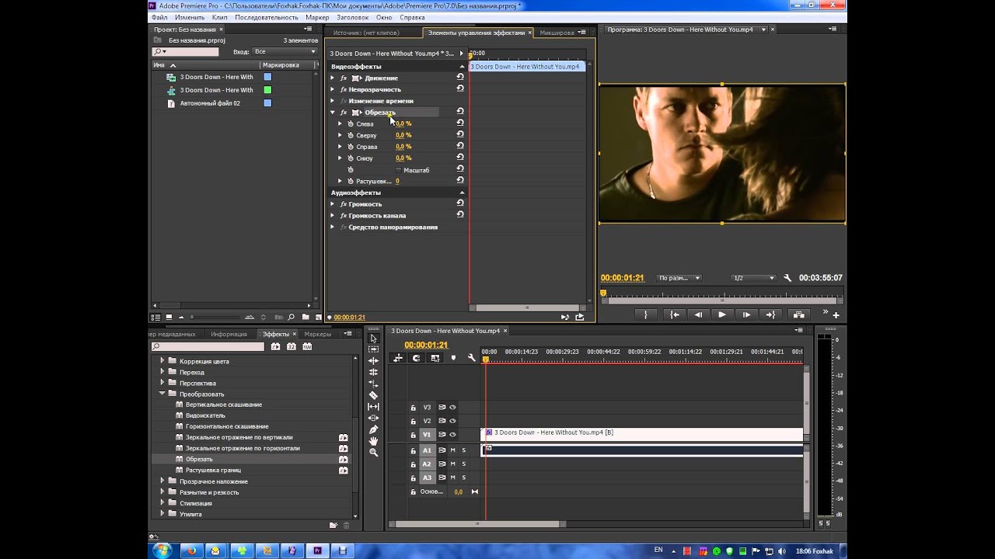The image size is (995, 559).
Task: Pick the Hand tool
Action: point(373,441)
